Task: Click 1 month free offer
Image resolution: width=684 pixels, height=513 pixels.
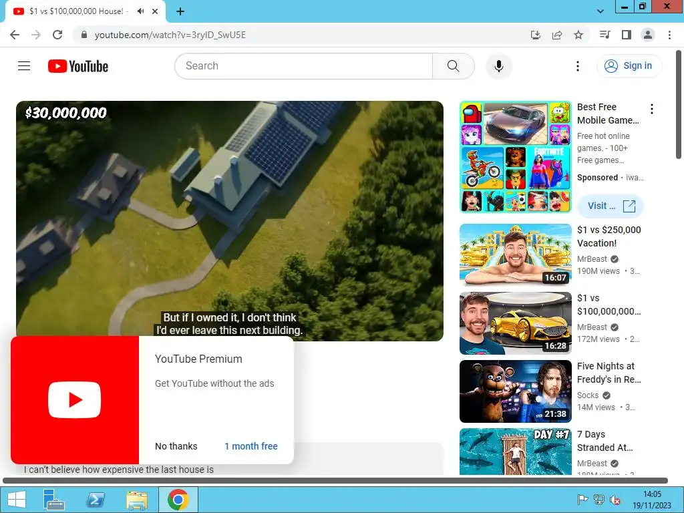Action: (x=251, y=446)
